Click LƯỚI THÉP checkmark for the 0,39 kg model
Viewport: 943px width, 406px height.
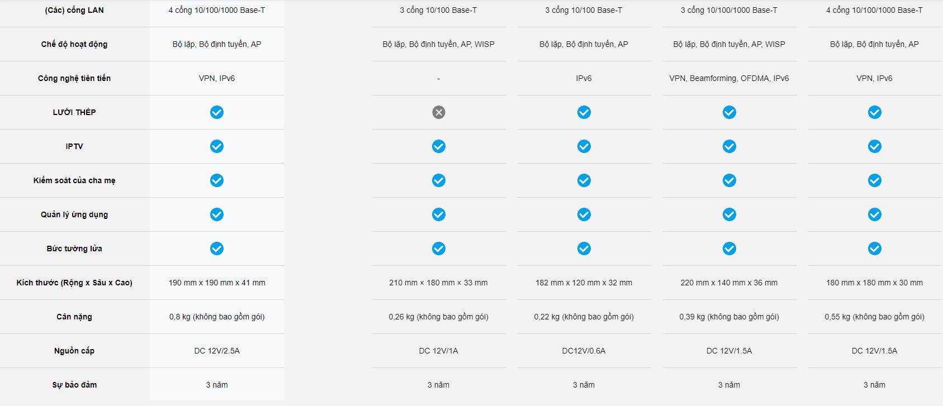coord(729,112)
